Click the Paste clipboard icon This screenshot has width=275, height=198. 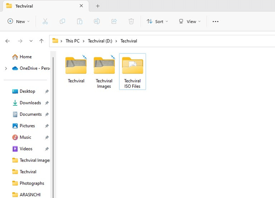[80, 22]
